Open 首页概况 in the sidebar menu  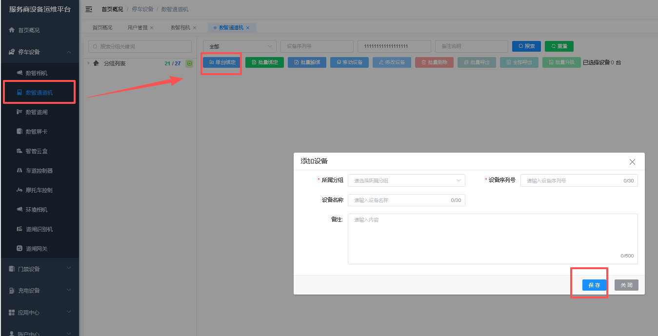pyautogui.click(x=40, y=30)
